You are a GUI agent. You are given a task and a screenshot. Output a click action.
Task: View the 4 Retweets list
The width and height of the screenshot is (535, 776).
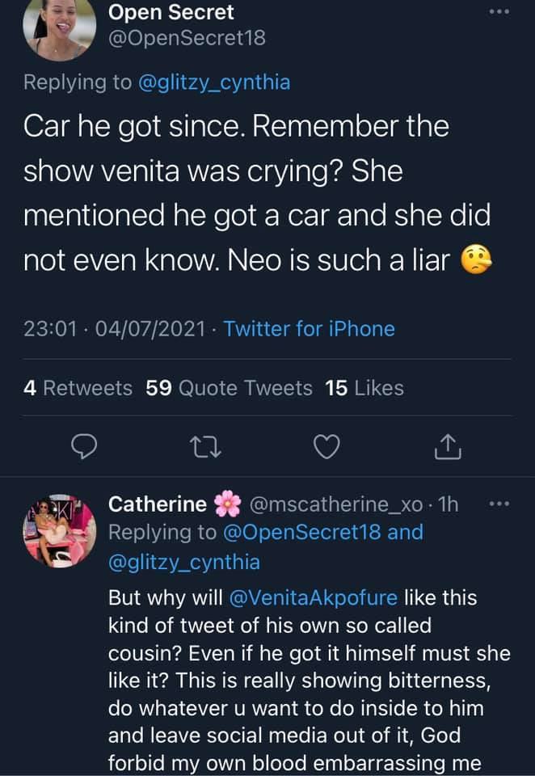(78, 389)
